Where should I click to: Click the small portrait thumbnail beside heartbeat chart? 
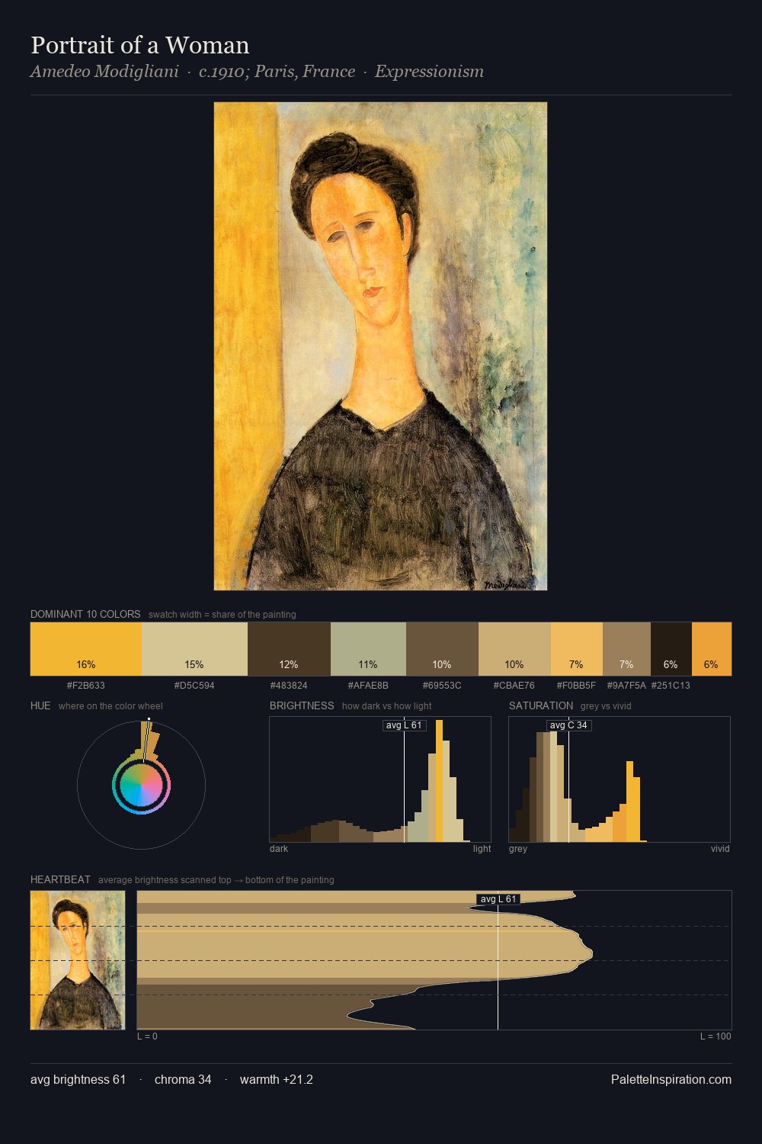[78, 960]
